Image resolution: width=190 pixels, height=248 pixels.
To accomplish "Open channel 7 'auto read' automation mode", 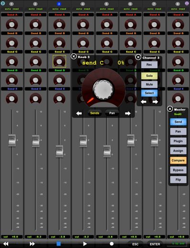I will [154, 9].
